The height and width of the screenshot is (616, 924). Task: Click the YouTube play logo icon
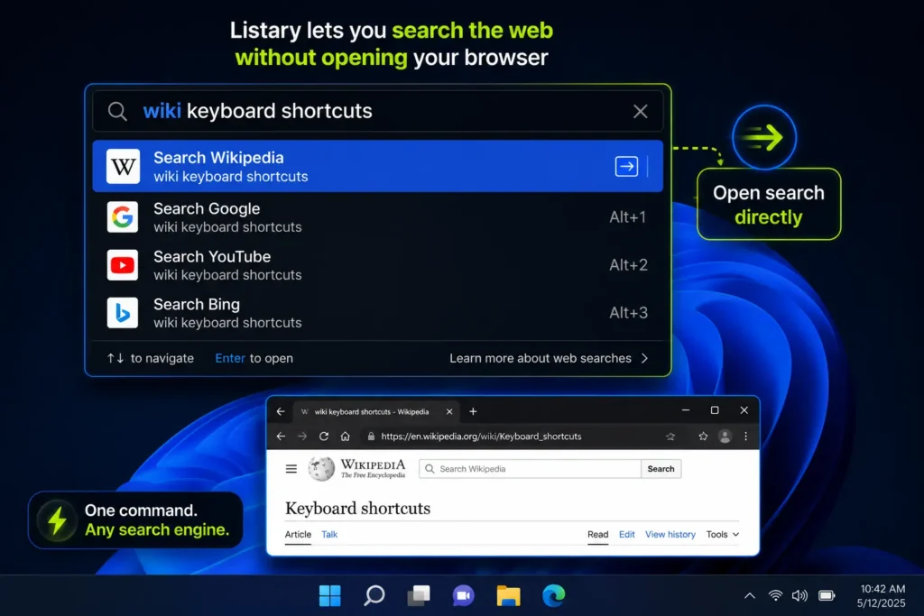click(x=123, y=265)
